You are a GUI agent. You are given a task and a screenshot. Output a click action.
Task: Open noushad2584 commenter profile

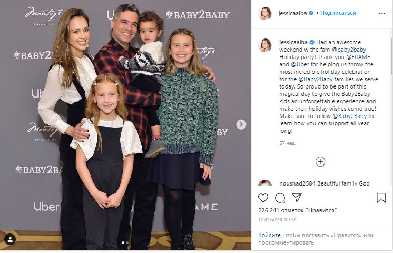(297, 183)
